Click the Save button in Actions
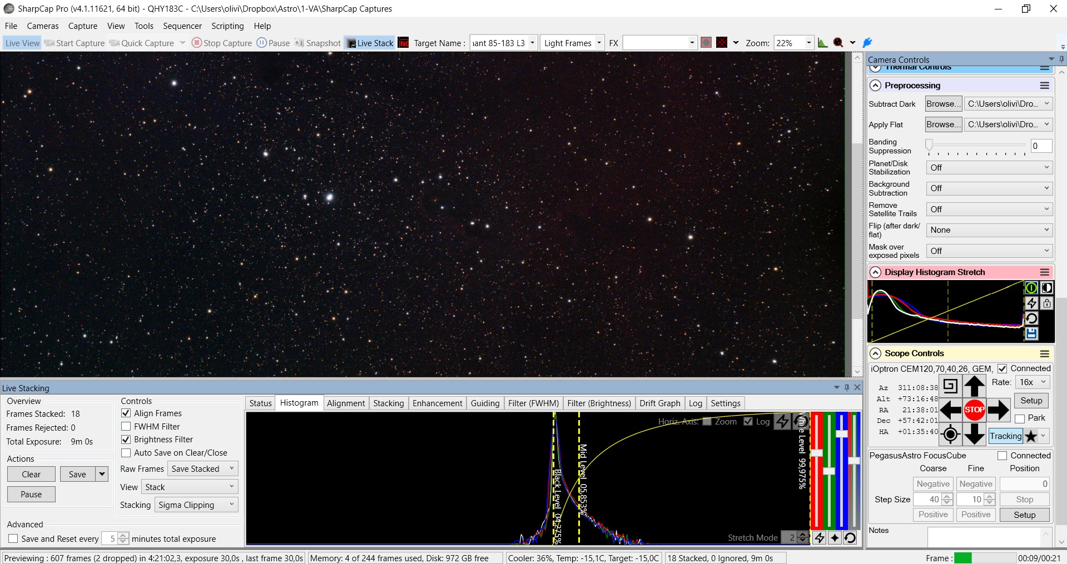 pyautogui.click(x=77, y=474)
